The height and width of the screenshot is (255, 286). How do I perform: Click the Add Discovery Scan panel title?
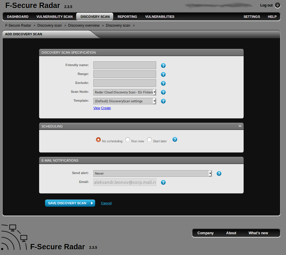coord(23,34)
